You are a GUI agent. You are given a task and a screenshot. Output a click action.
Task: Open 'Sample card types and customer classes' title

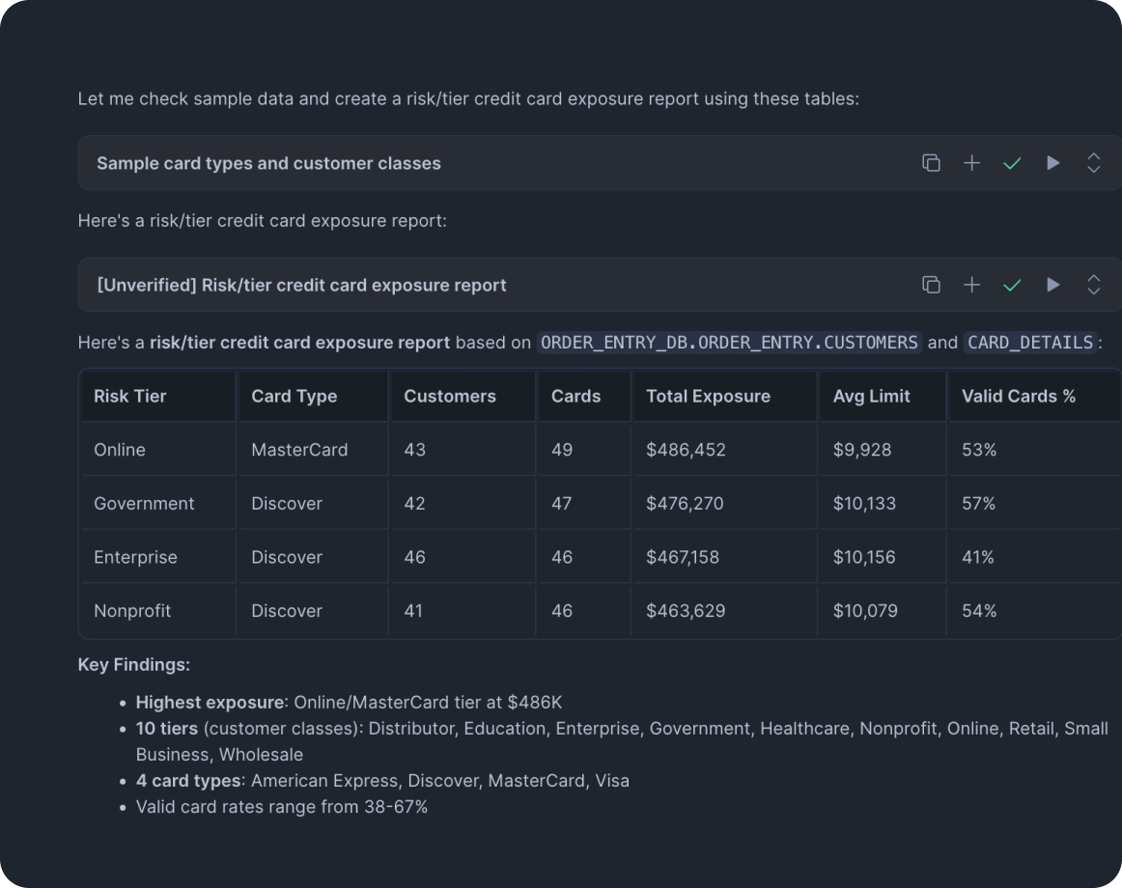point(268,163)
